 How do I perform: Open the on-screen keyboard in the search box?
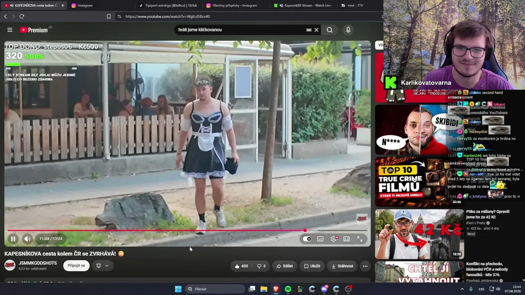pyautogui.click(x=309, y=30)
